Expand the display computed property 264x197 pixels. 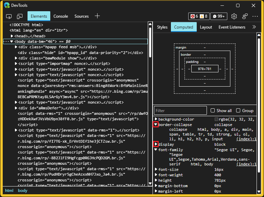156,144
